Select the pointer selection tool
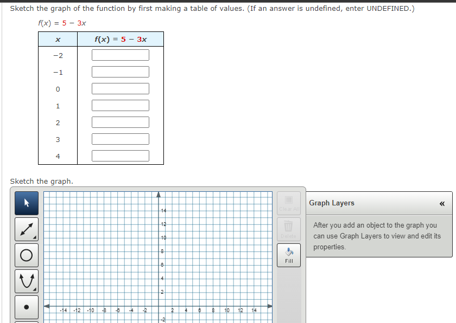The image size is (456, 323). click(x=26, y=203)
